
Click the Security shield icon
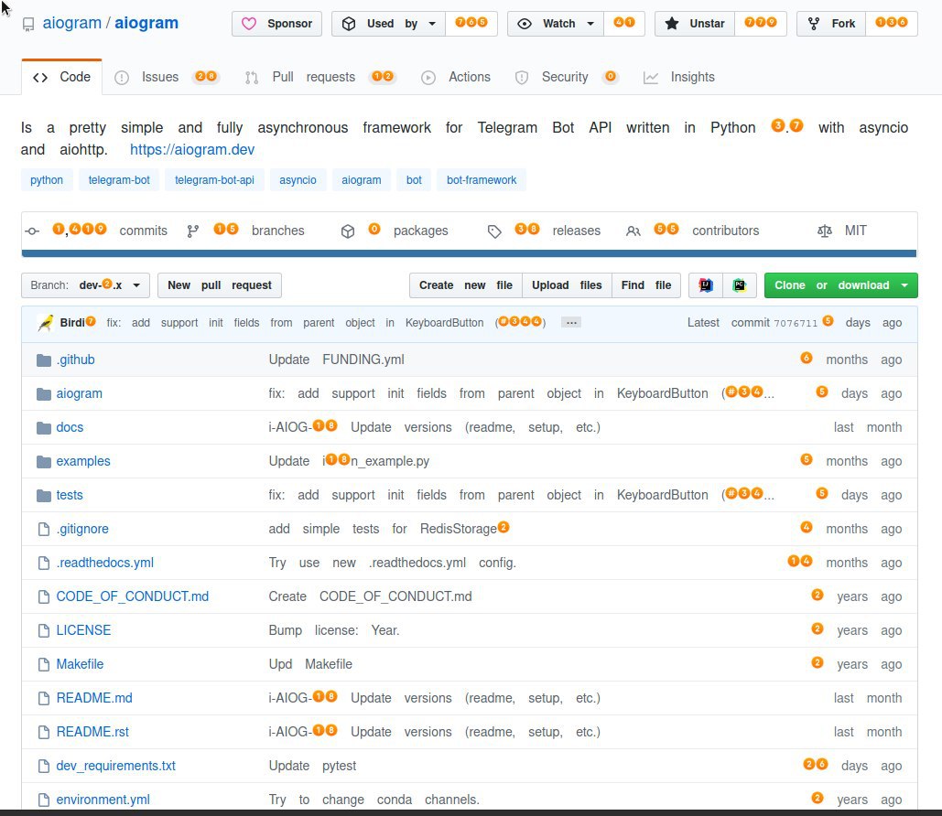(522, 78)
